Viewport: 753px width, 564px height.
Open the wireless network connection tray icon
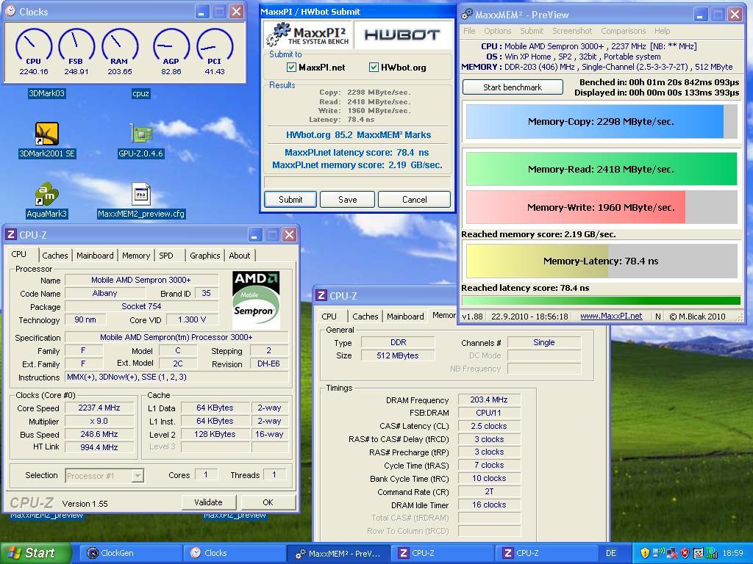point(659,553)
